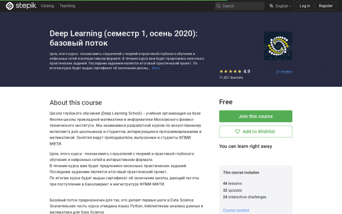The width and height of the screenshot is (342, 214).
Task: Click the 24 interactive challenges entry
Action: (245, 197)
